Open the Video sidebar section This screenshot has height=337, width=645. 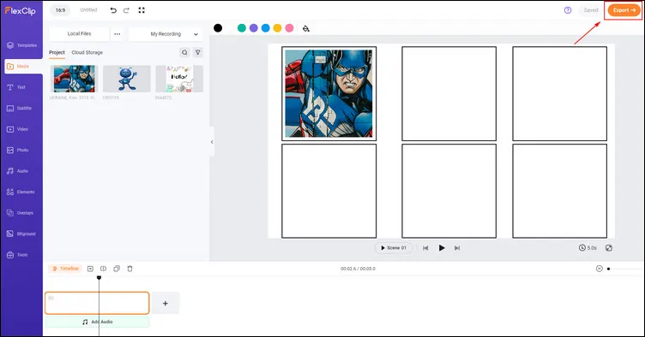click(18, 129)
